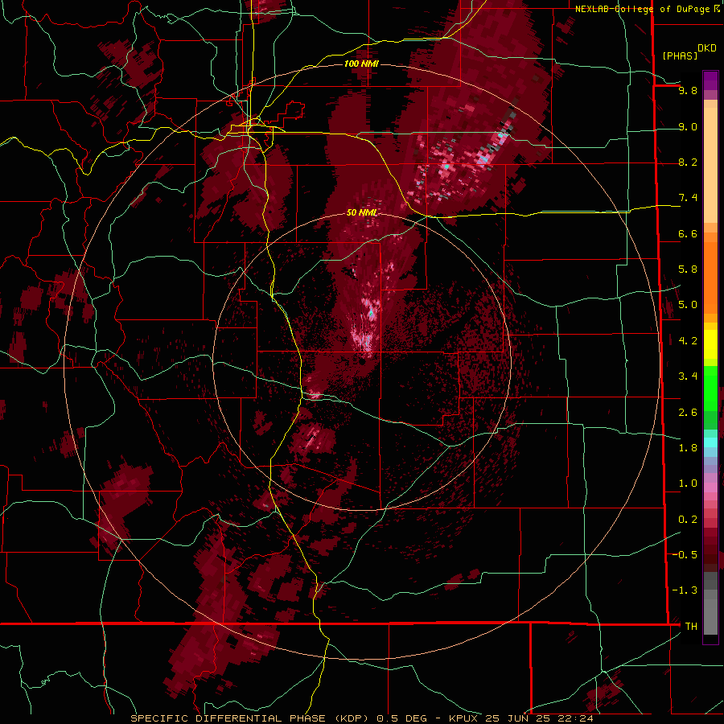
Task: Pick the bright green color bar segment
Action: click(x=710, y=387)
